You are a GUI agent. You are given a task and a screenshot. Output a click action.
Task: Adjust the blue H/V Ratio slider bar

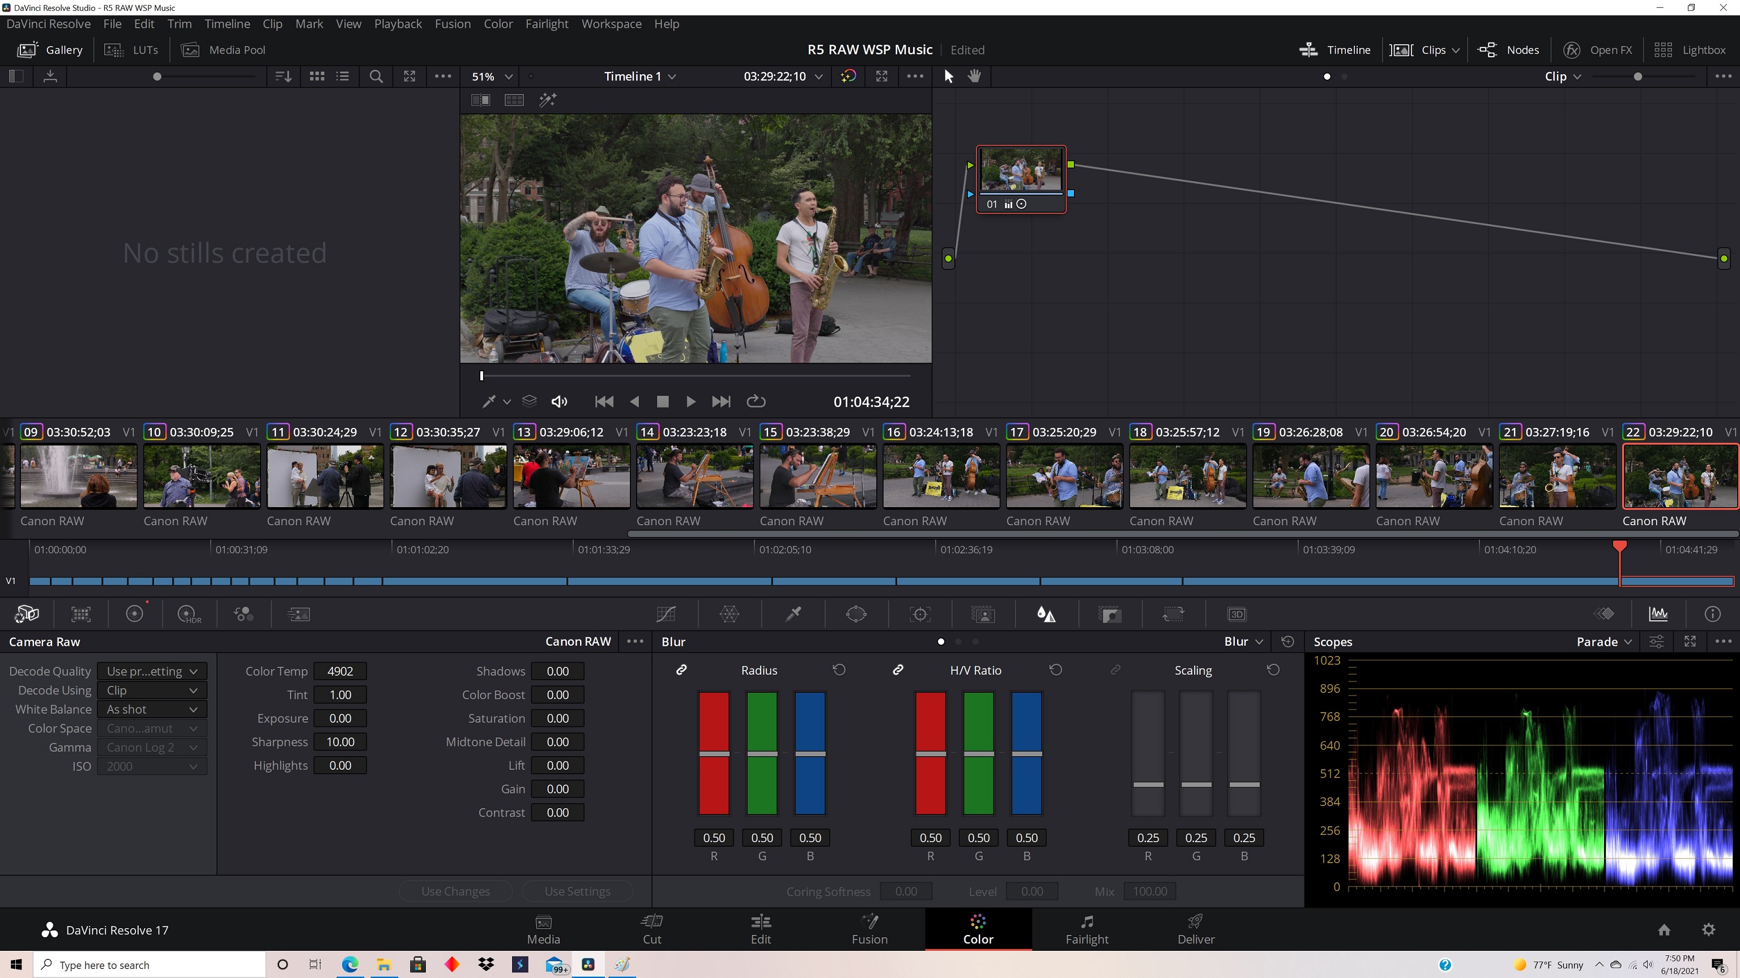click(x=1027, y=753)
